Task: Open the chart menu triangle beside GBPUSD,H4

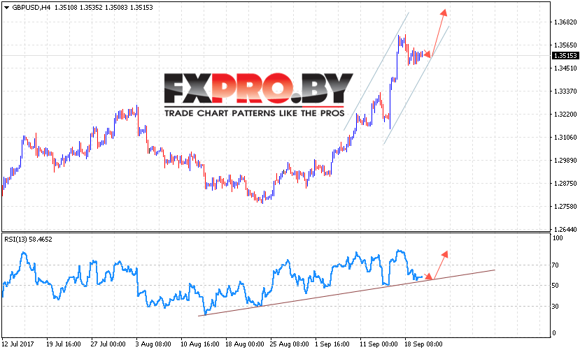Action: [6, 8]
